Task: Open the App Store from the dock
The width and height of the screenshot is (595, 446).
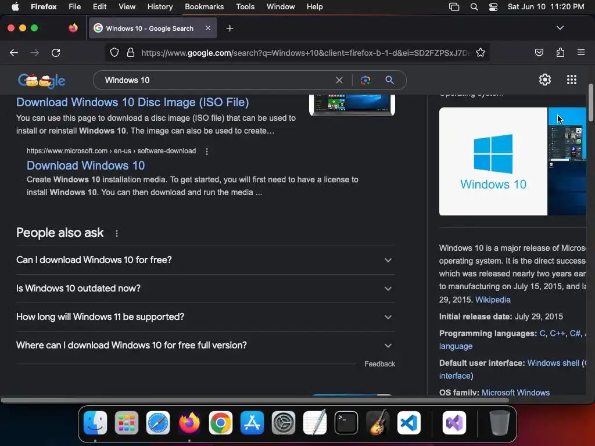Action: 252,423
